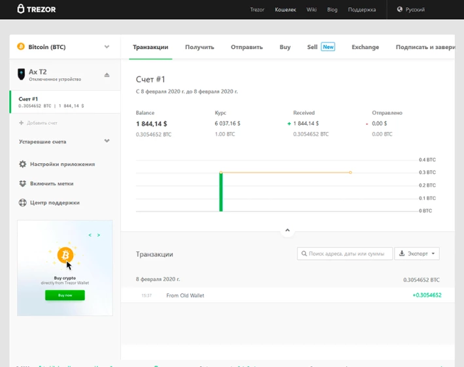Click the Кошелек header link
The height and width of the screenshot is (367, 464).
point(286,9)
